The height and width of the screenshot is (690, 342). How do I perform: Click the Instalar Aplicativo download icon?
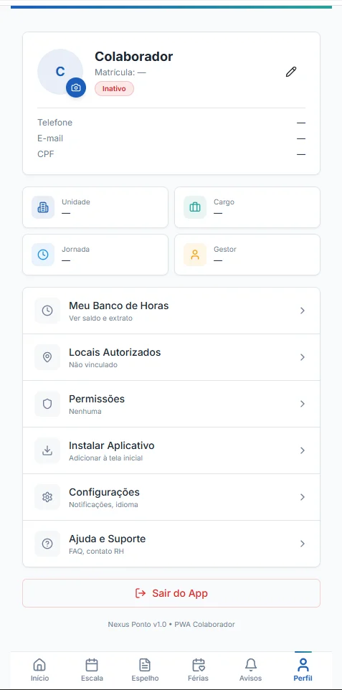(x=47, y=450)
